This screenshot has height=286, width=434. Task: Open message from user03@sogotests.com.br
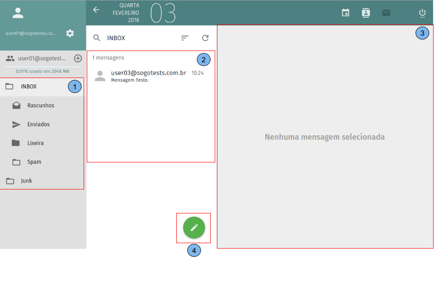pos(148,76)
